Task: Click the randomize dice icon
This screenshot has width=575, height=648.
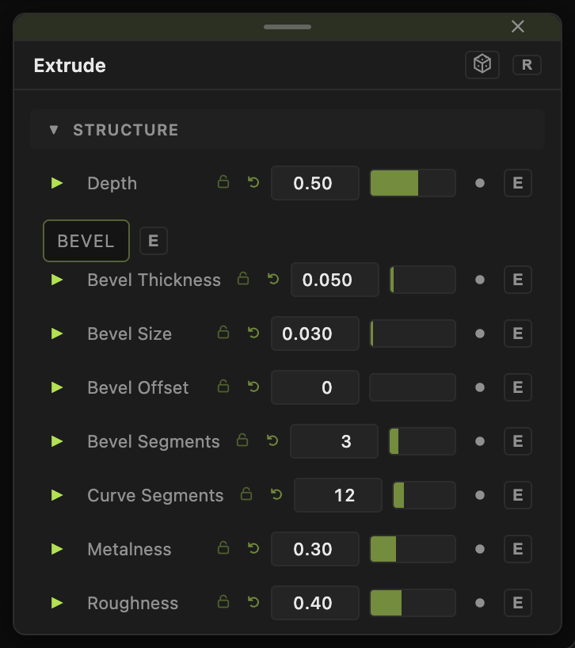Action: tap(482, 64)
